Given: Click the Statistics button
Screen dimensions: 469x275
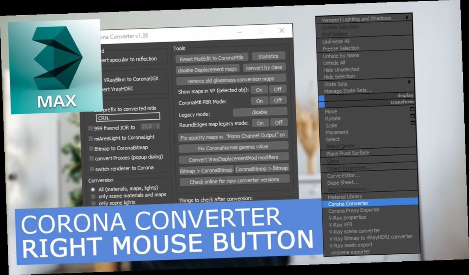Looking at the screenshot, I should tap(269, 56).
